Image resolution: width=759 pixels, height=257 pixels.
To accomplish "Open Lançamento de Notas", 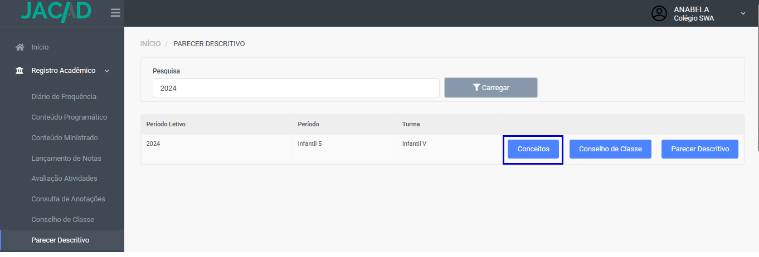I will coord(66,159).
